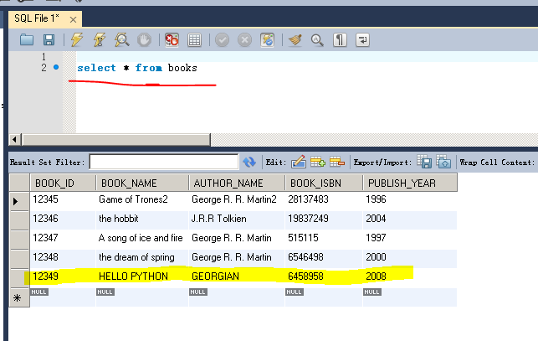Click the statement marker dot on line 2

coord(56,67)
